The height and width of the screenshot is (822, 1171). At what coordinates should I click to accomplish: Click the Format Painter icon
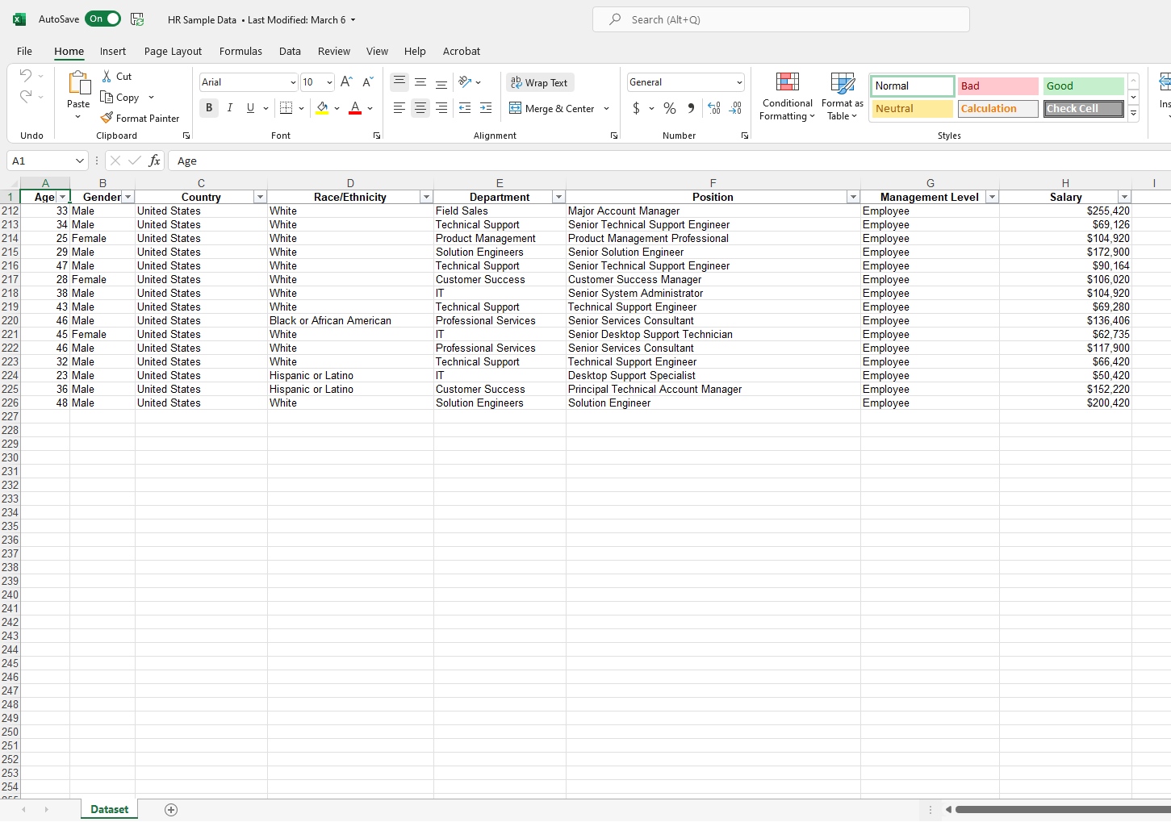[107, 117]
